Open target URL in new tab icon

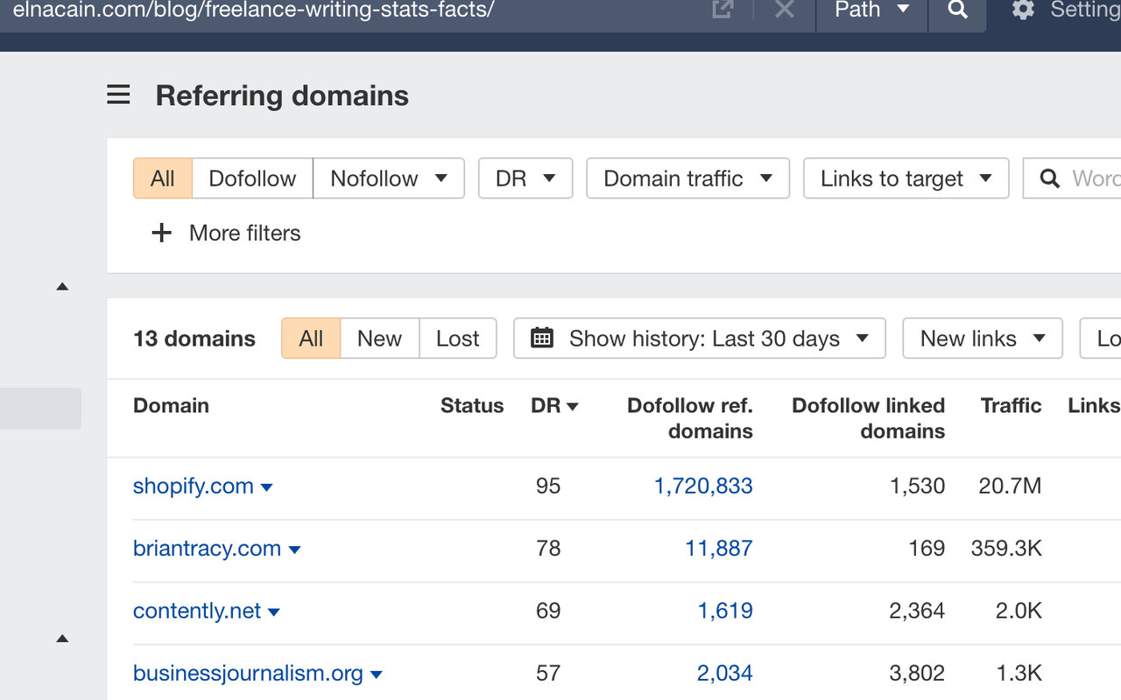coord(723,10)
